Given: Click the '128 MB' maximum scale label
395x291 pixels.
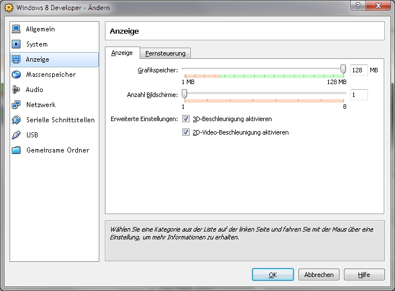Looking at the screenshot, I should [337, 82].
